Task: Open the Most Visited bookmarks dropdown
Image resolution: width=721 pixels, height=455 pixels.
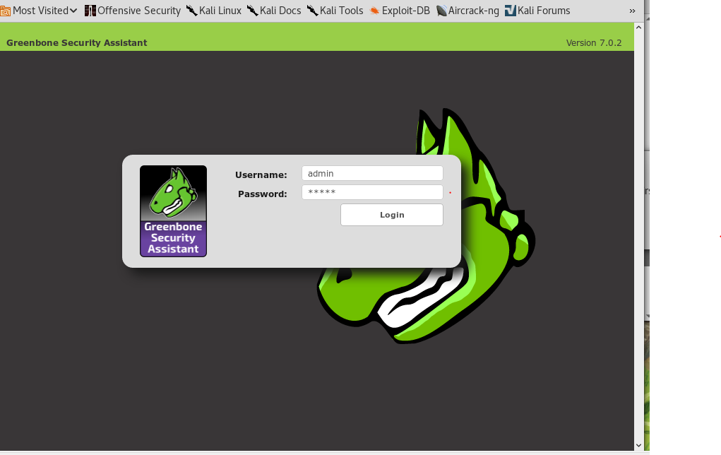Action: pyautogui.click(x=39, y=11)
